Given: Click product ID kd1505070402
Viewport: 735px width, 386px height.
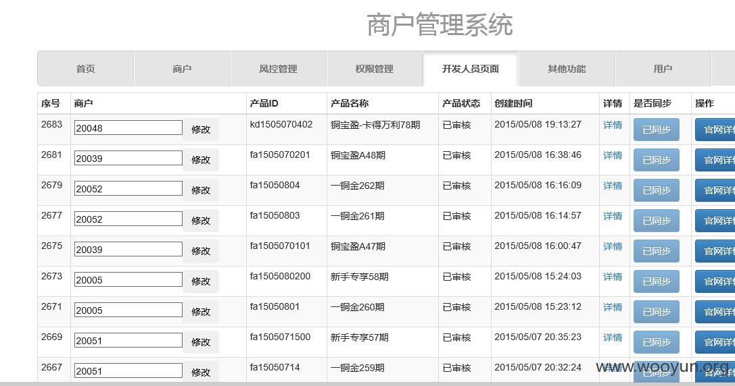Looking at the screenshot, I should (281, 124).
